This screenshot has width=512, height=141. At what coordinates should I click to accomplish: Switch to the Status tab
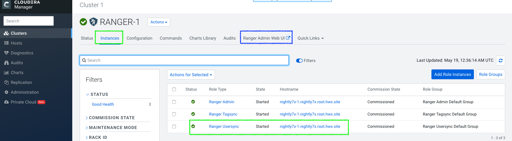click(87, 38)
